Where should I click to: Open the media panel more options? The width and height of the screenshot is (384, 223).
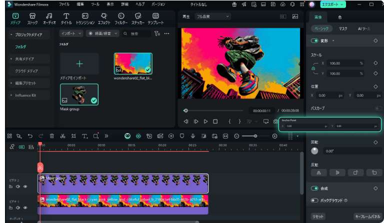tap(167, 33)
